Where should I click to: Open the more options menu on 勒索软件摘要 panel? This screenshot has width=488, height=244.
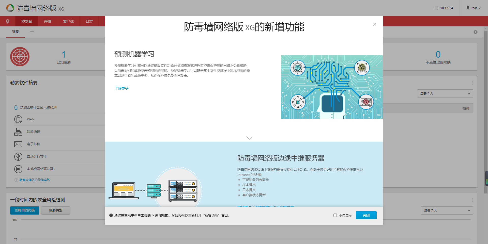[472, 83]
